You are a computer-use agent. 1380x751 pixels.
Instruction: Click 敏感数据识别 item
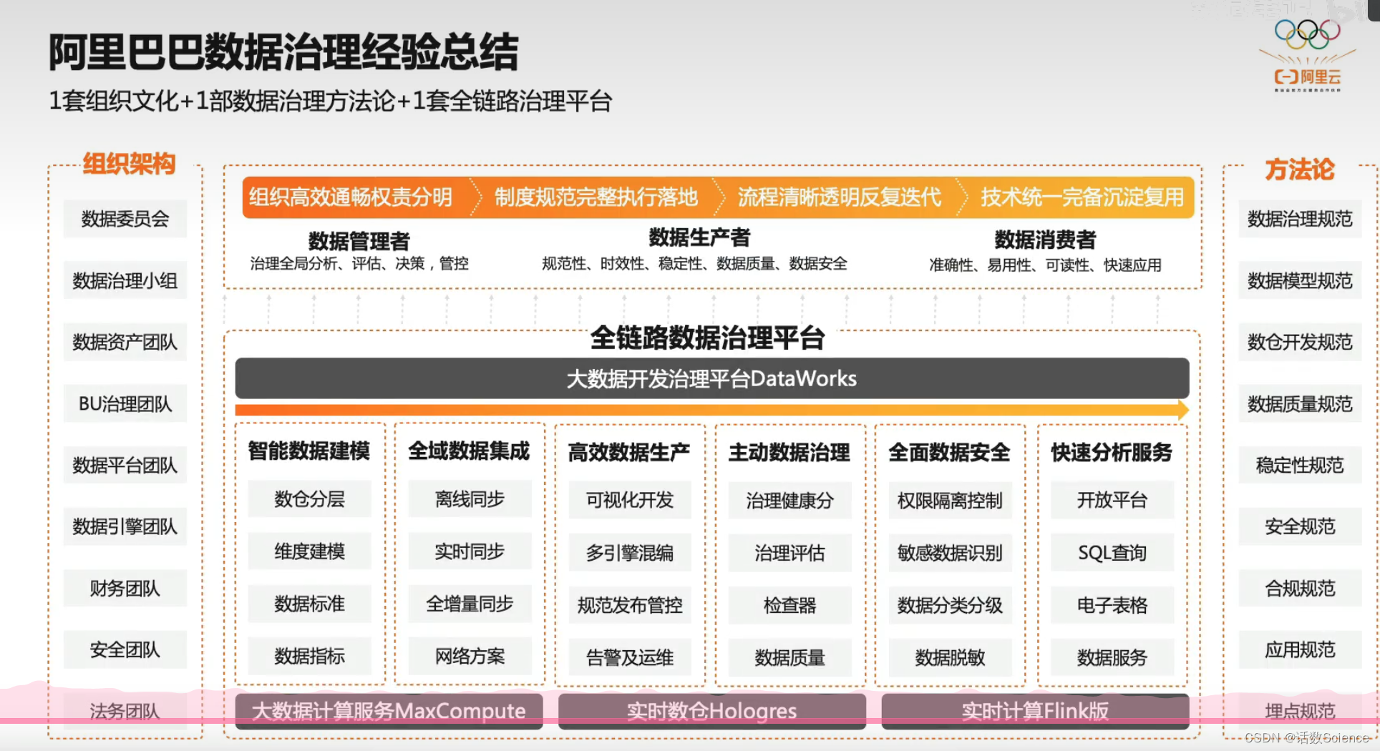[x=951, y=553]
